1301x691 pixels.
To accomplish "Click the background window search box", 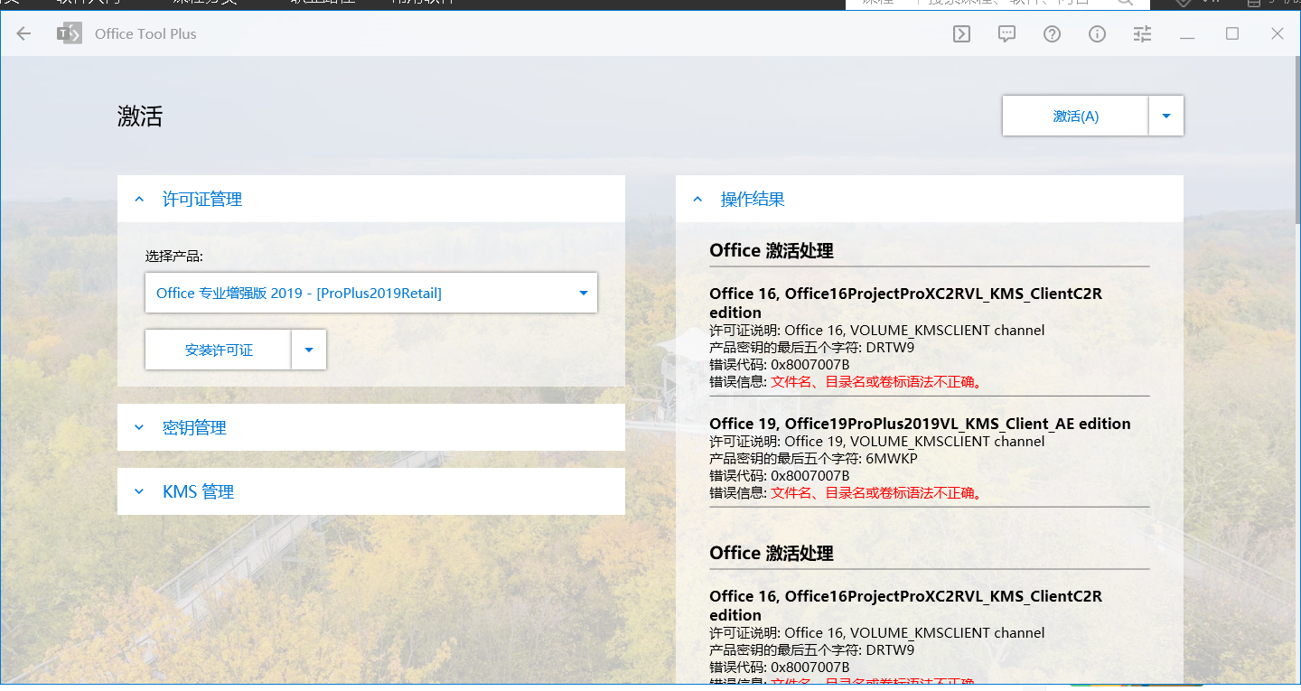I will 997,3.
